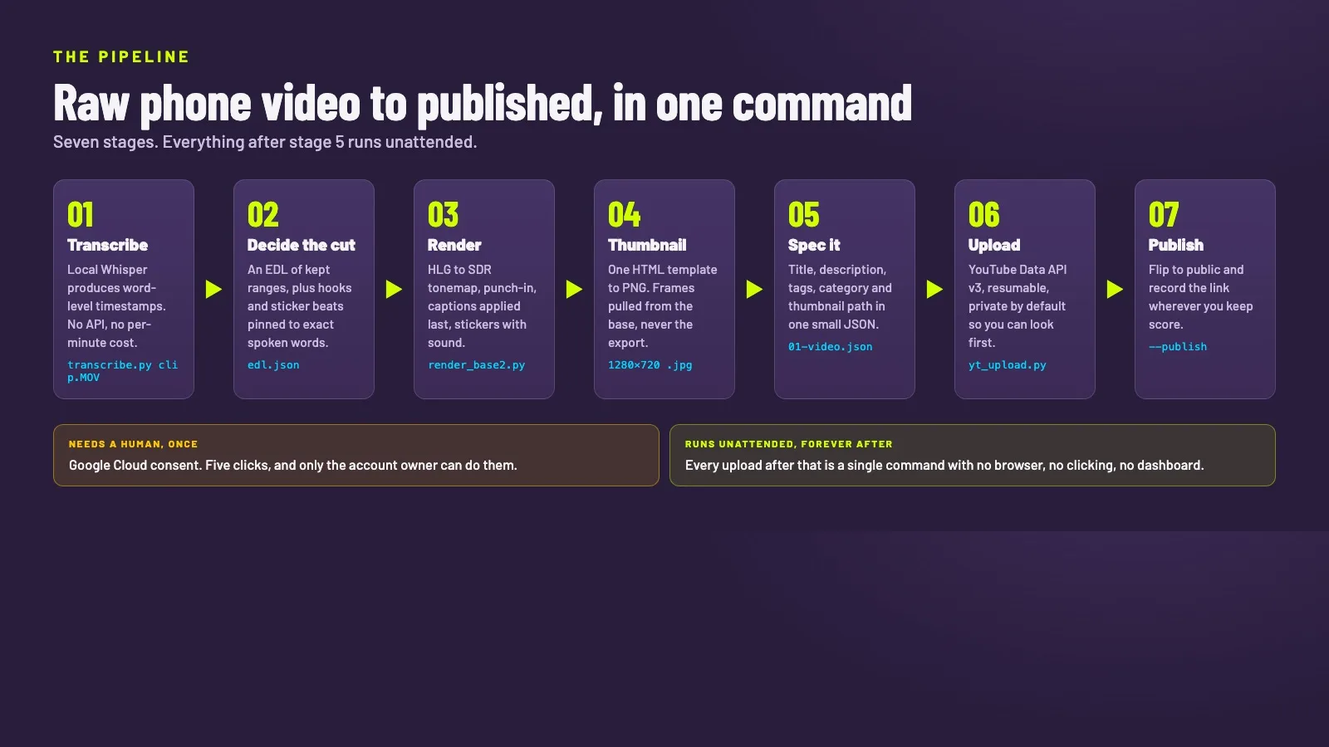This screenshot has height=747, width=1329.
Task: Click the 'HLG to SDR tonemap' description
Action: click(x=483, y=306)
